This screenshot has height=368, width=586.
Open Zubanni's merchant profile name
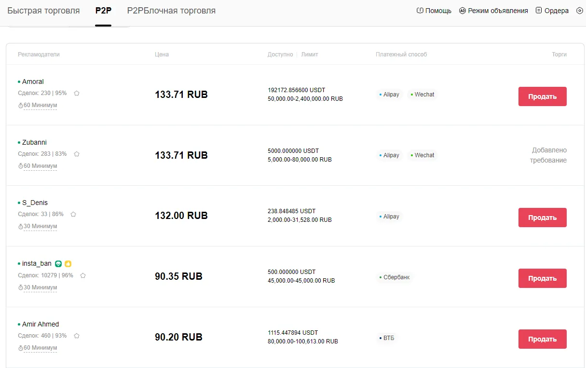coord(33,142)
